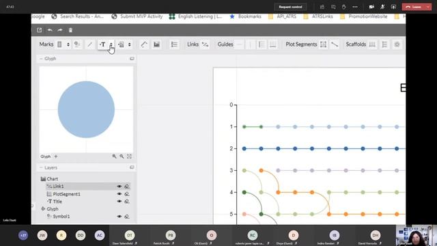This screenshot has width=437, height=246.
Task: Click Request control in Teams
Action: pos(290,7)
